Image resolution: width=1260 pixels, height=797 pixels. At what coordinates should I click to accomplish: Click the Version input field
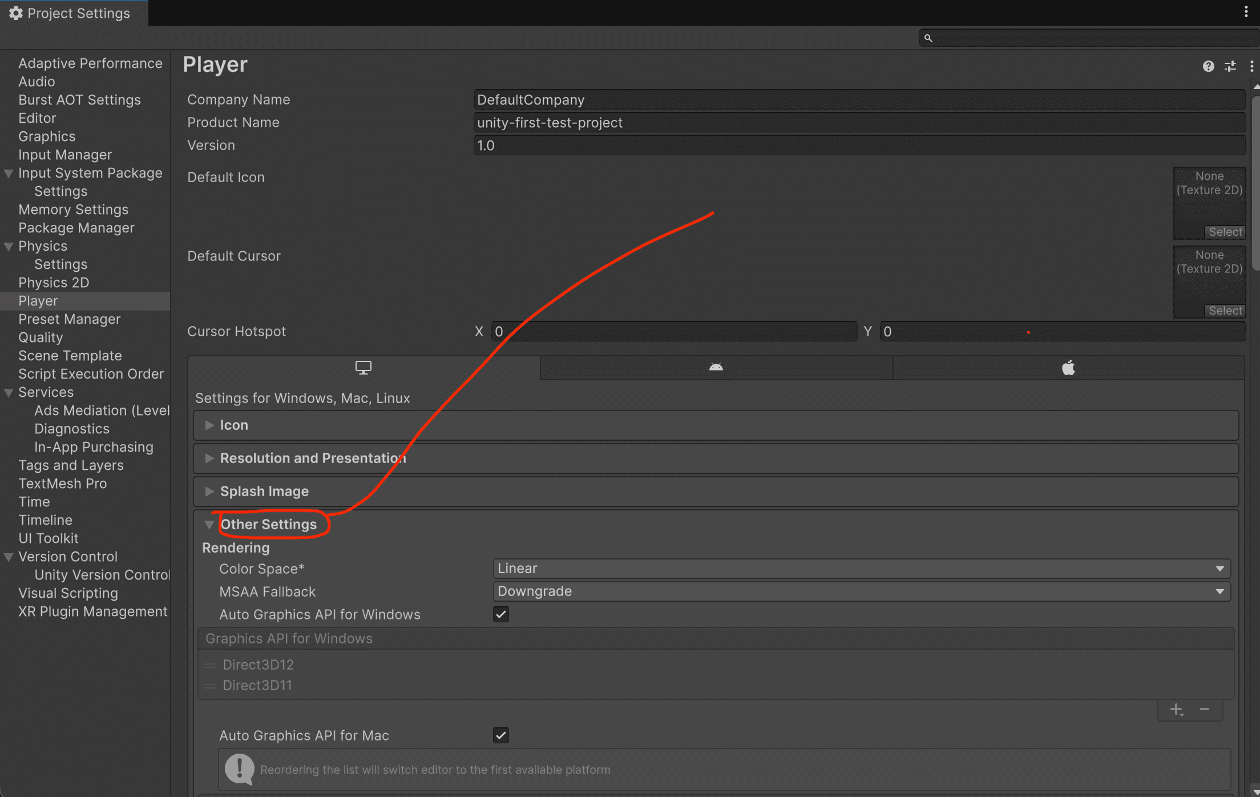point(859,146)
